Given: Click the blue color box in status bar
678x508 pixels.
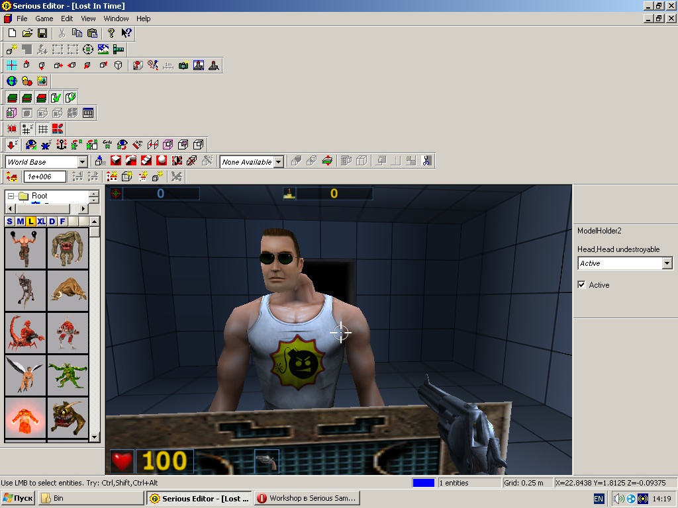Looking at the screenshot, I should pos(423,483).
